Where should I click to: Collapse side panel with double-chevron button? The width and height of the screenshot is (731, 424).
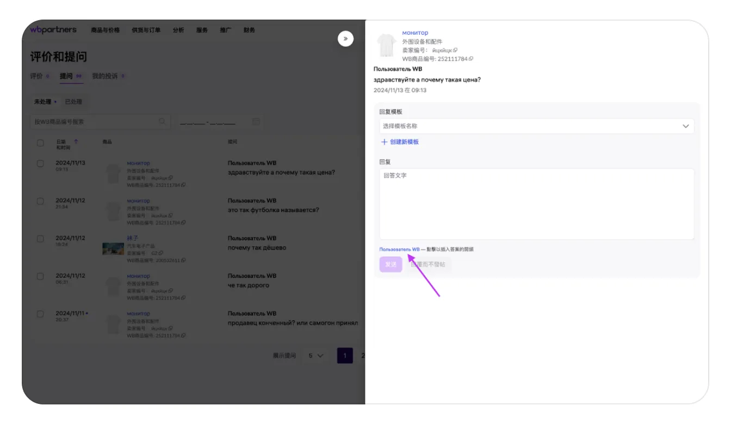coord(345,39)
